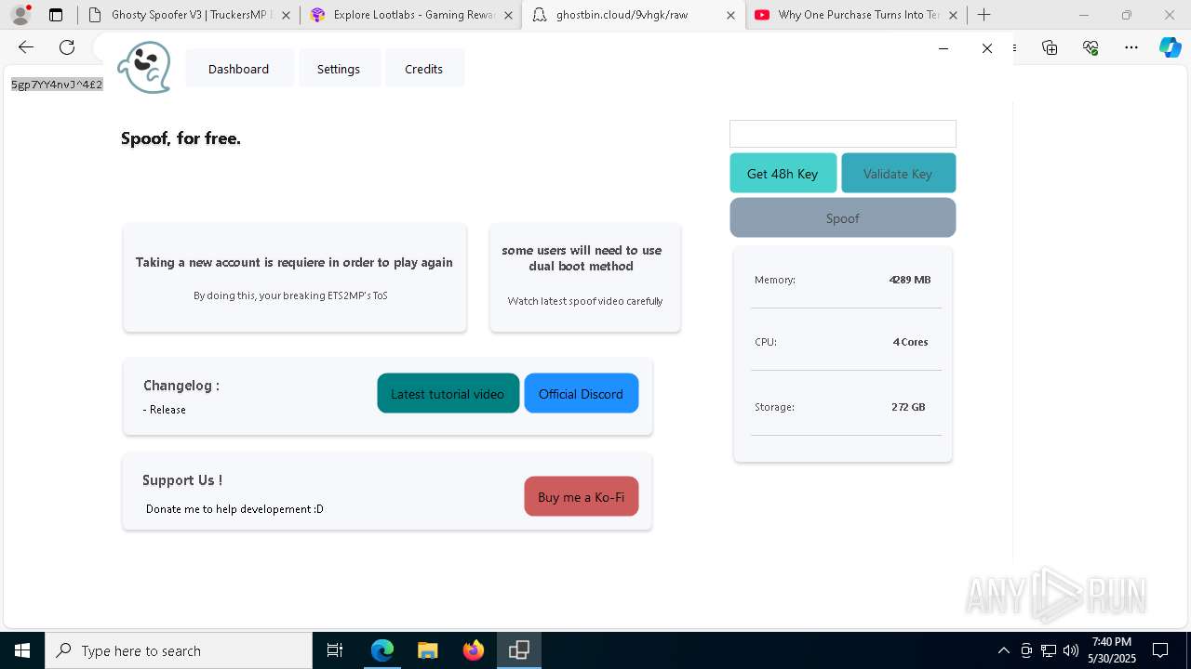
Task: Open Edge tab actions menu
Action: click(56, 15)
